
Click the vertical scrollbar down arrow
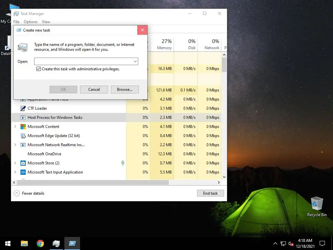click(224, 177)
